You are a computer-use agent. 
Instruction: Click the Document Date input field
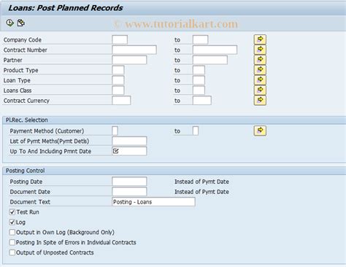point(129,192)
